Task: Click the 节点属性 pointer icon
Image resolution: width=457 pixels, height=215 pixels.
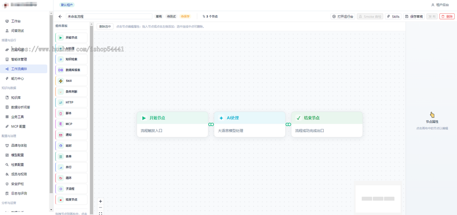Action: pos(432,114)
